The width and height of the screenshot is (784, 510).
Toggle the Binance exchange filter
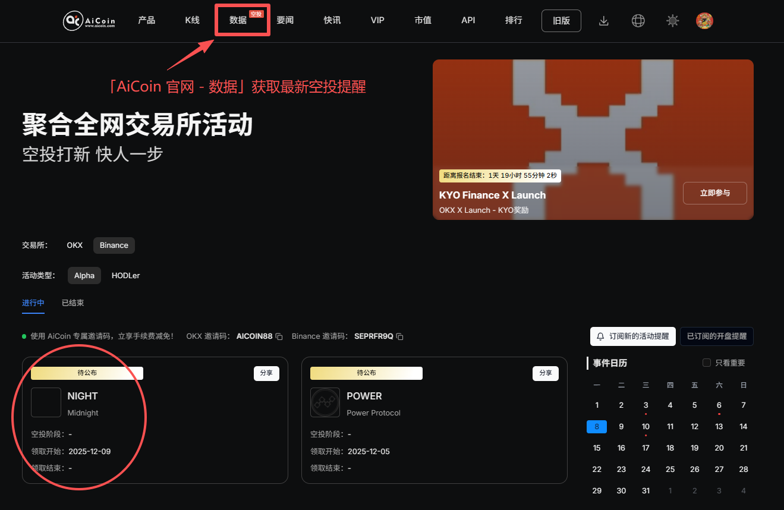coord(114,245)
